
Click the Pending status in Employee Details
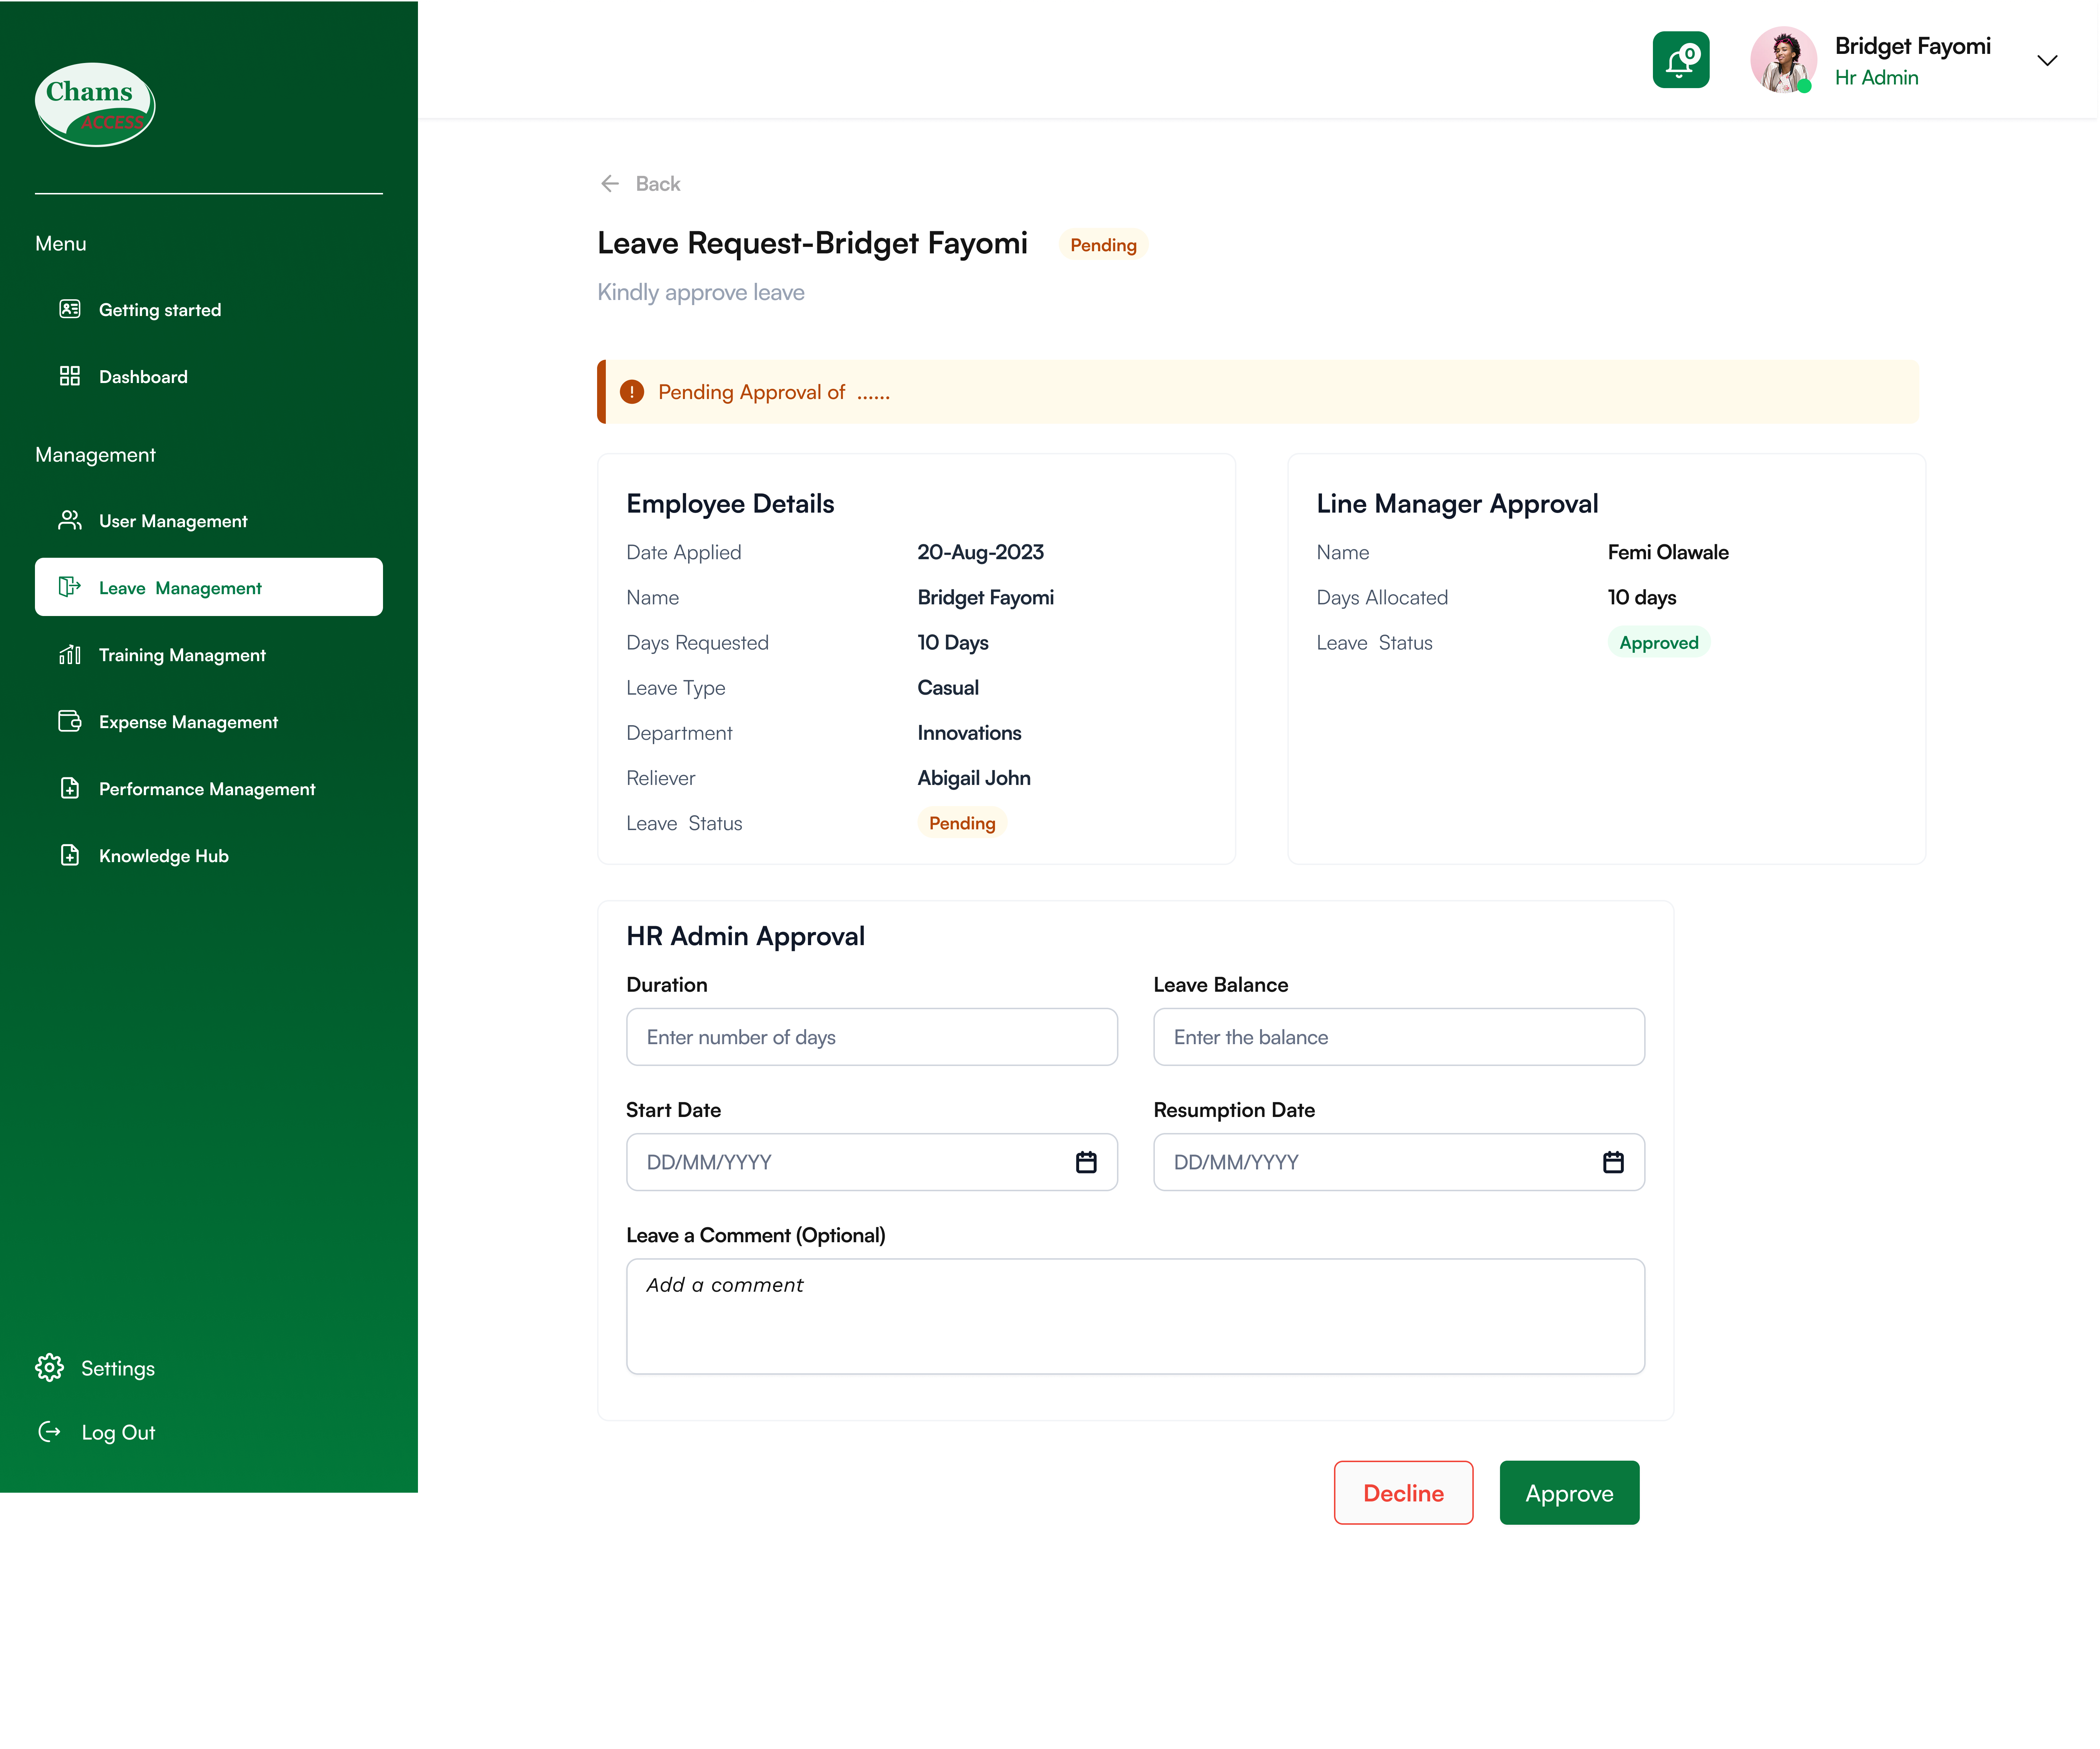point(962,823)
